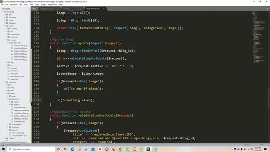
Task: Click the taskbar search box
Action: (31, 149)
